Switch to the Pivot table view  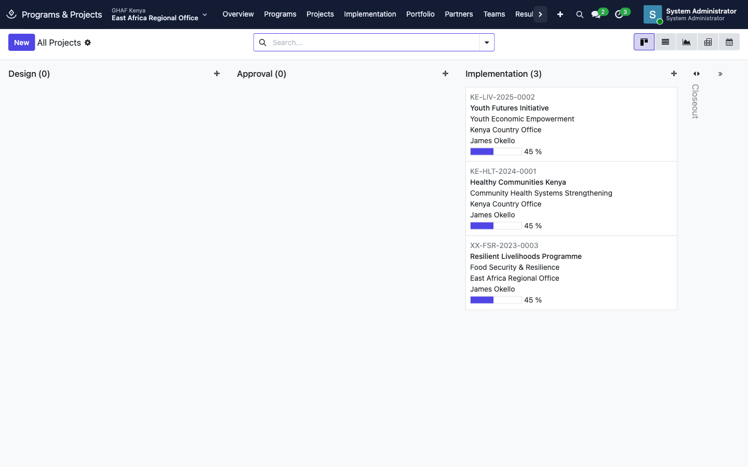708,42
